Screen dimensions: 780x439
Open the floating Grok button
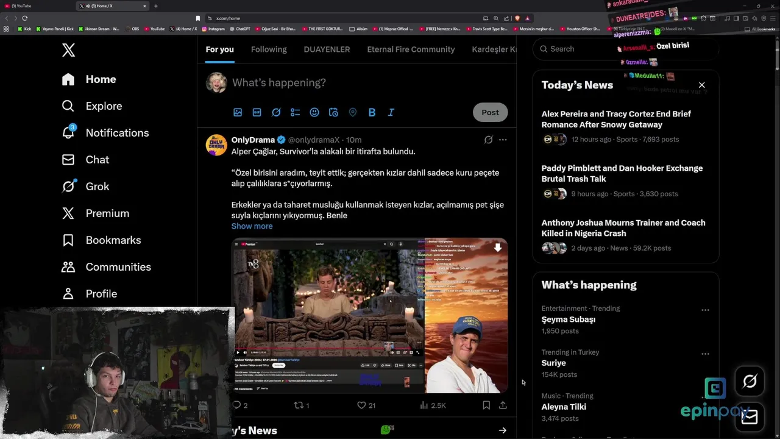click(x=750, y=382)
